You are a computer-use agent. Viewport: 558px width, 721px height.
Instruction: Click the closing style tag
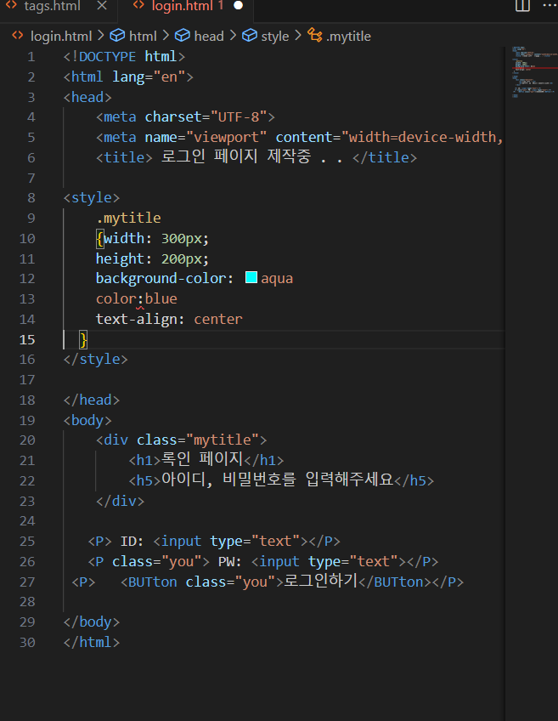[x=95, y=359]
